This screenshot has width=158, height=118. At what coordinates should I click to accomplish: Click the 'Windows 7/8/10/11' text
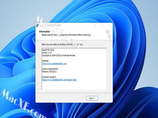[50, 72]
